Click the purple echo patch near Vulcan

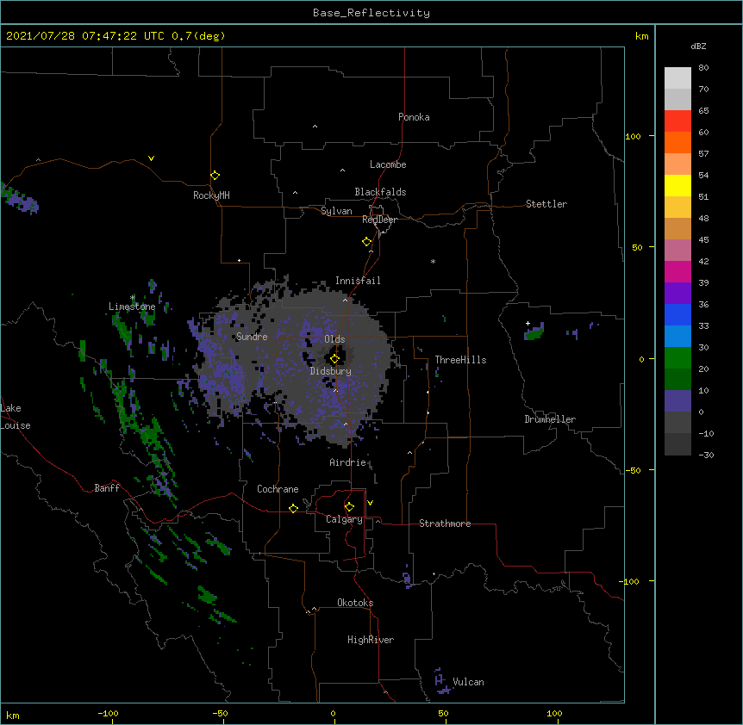441,681
